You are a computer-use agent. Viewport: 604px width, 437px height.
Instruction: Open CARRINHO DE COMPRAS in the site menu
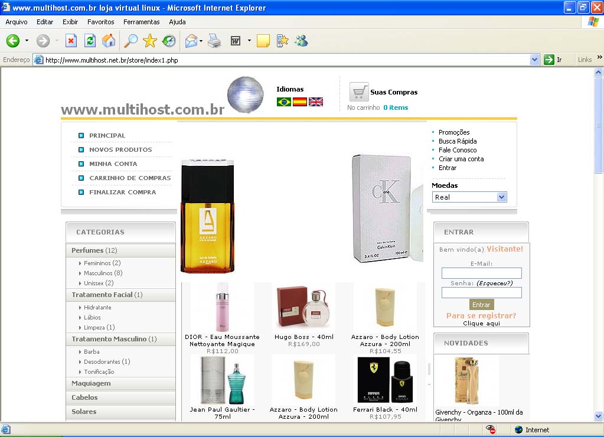coord(130,178)
